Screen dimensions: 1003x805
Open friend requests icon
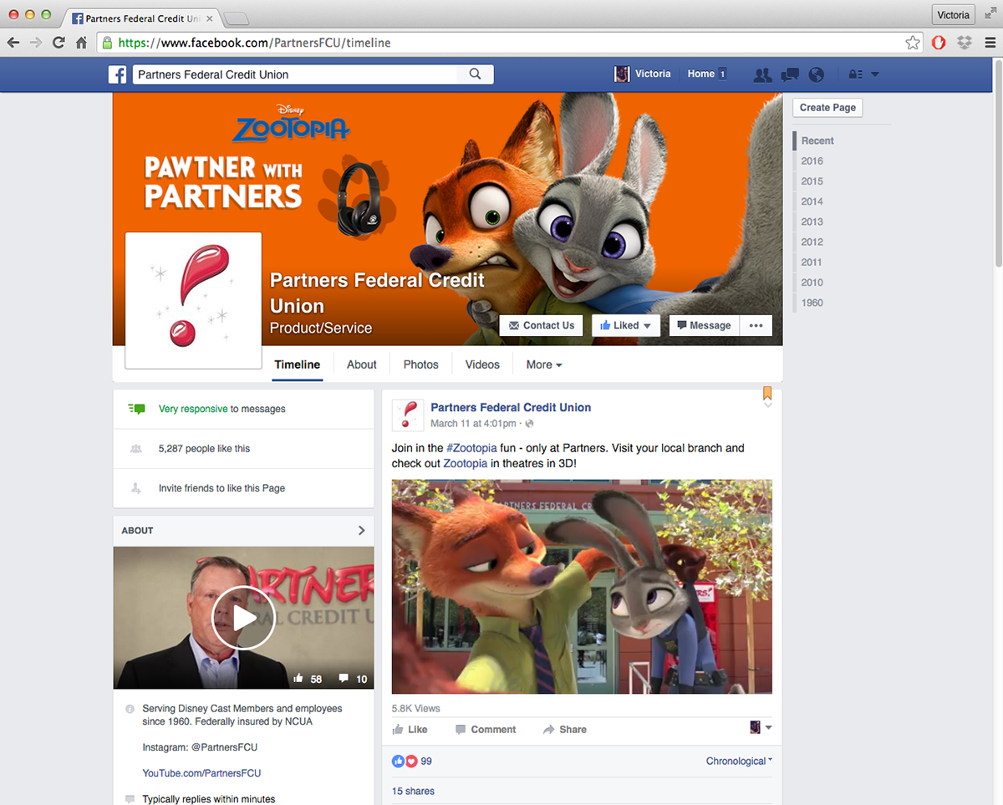point(762,74)
